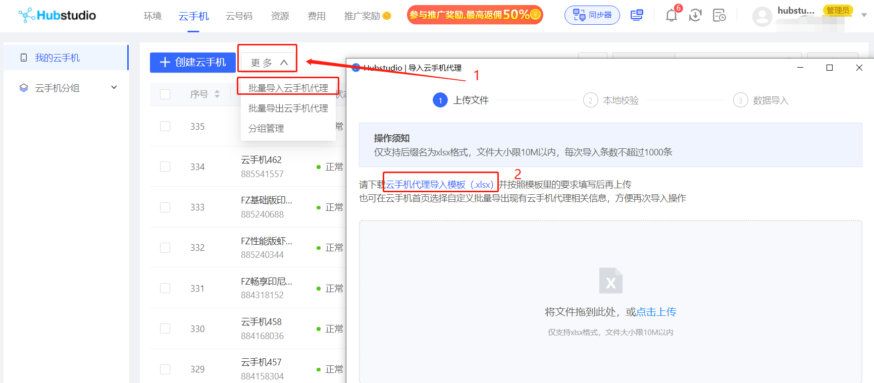This screenshot has height=383, width=874.
Task: Choose 批量导出云手机代理 from the menu
Action: pos(288,108)
